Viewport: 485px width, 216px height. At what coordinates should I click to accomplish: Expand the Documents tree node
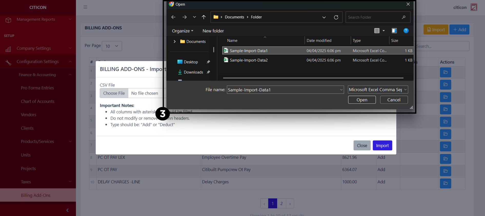(175, 41)
